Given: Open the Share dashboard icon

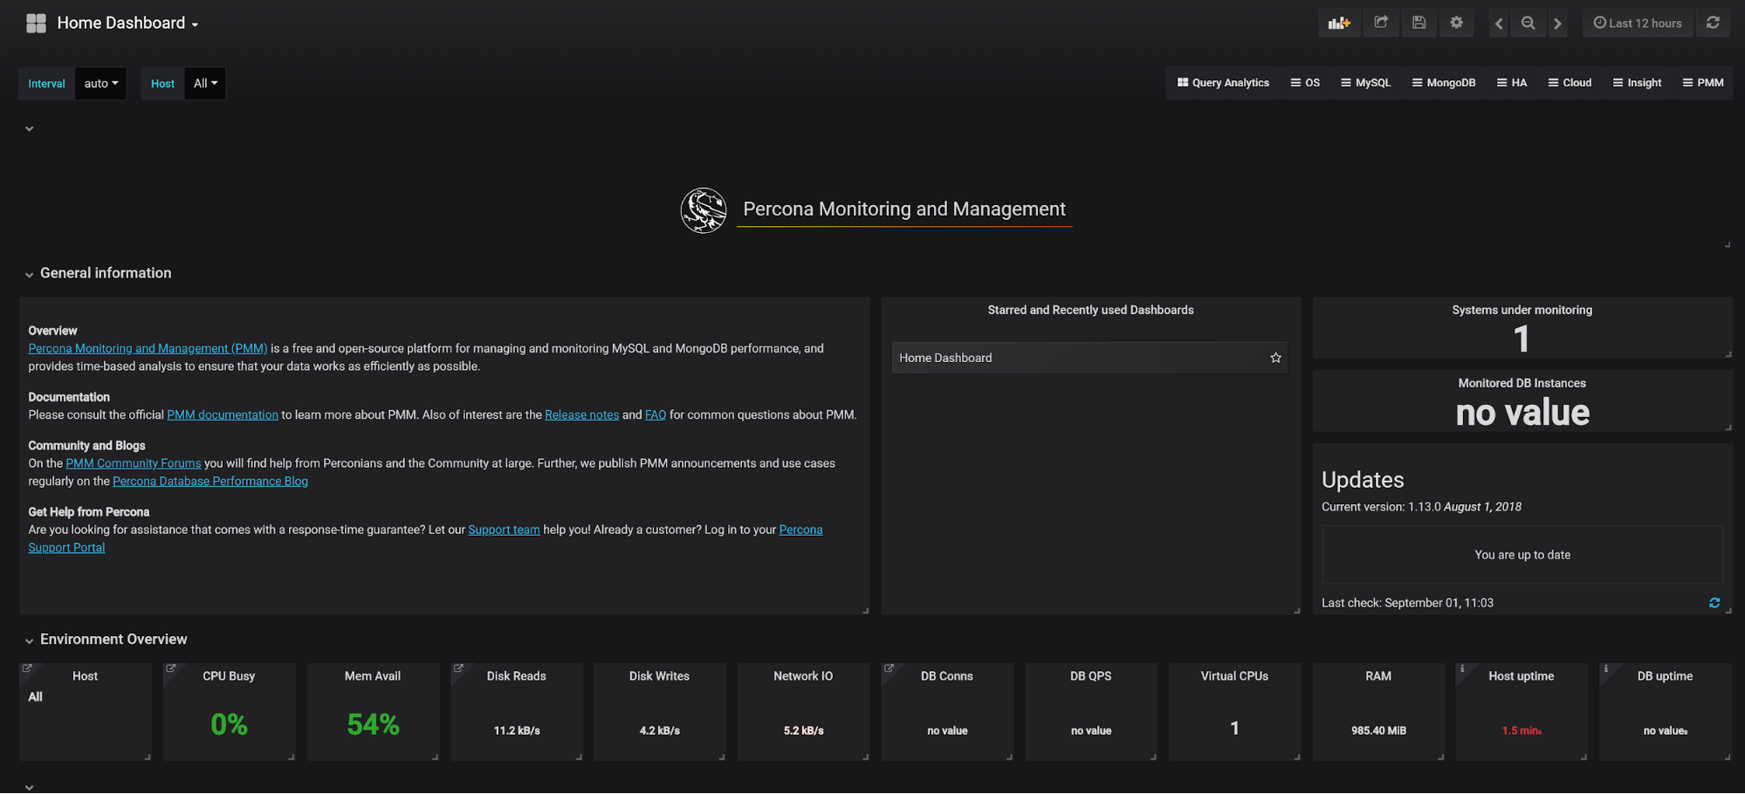Looking at the screenshot, I should pyautogui.click(x=1380, y=22).
